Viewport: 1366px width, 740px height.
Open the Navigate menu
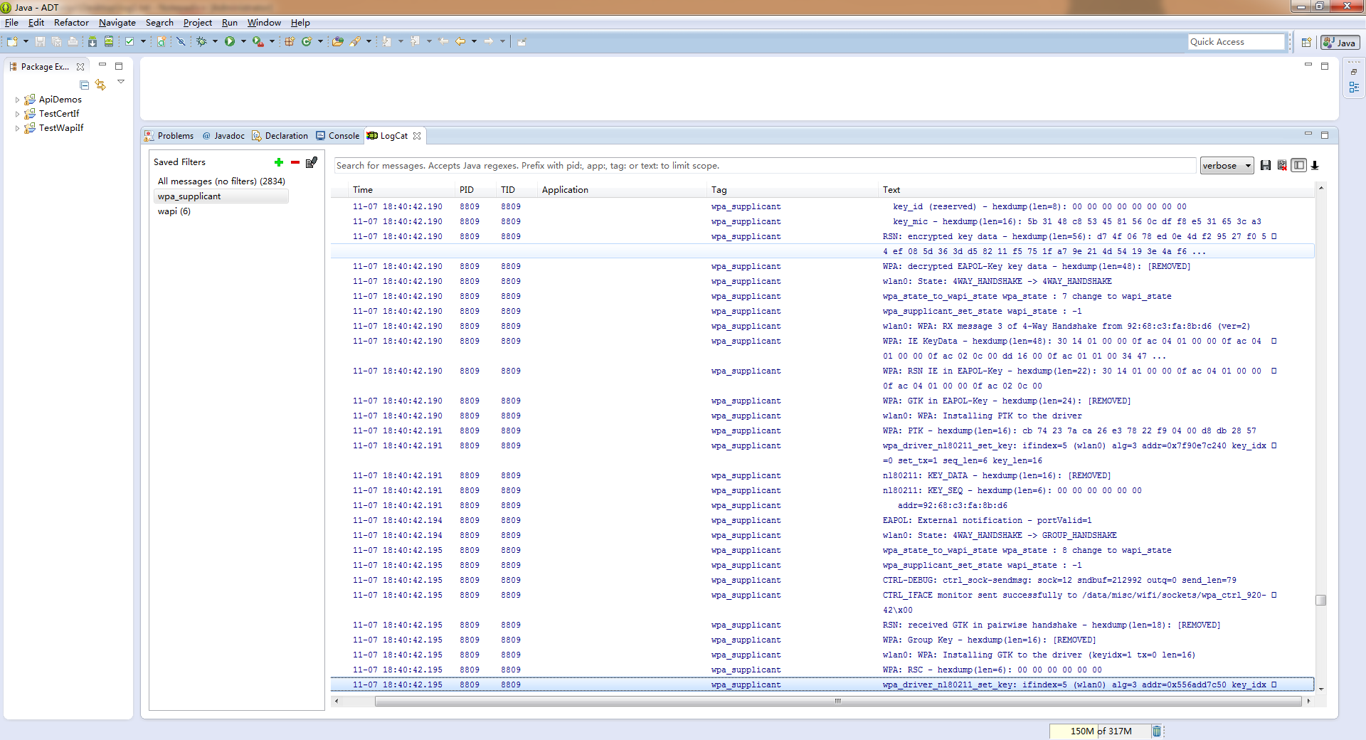[117, 23]
